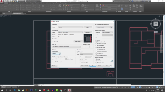The height and width of the screenshot is (92, 165).
Task: Open the Shade plot dropdown
Action: coord(107,32)
